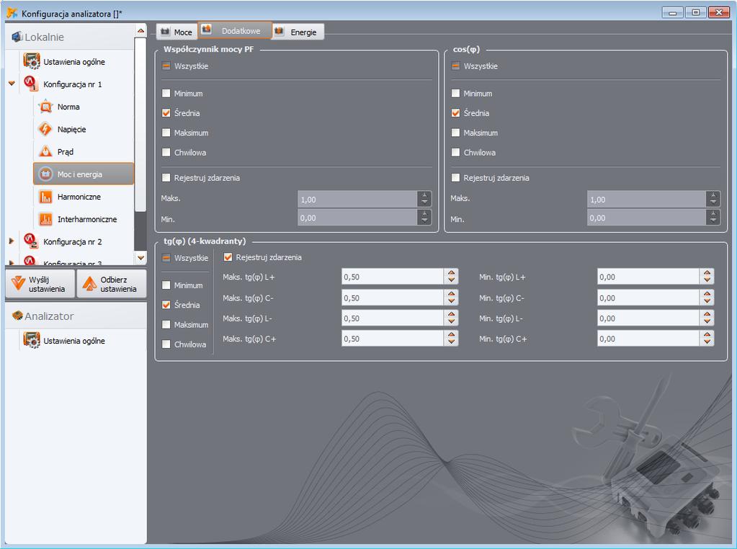This screenshot has width=737, height=549.
Task: Switch to the Energie tab
Action: (x=298, y=32)
